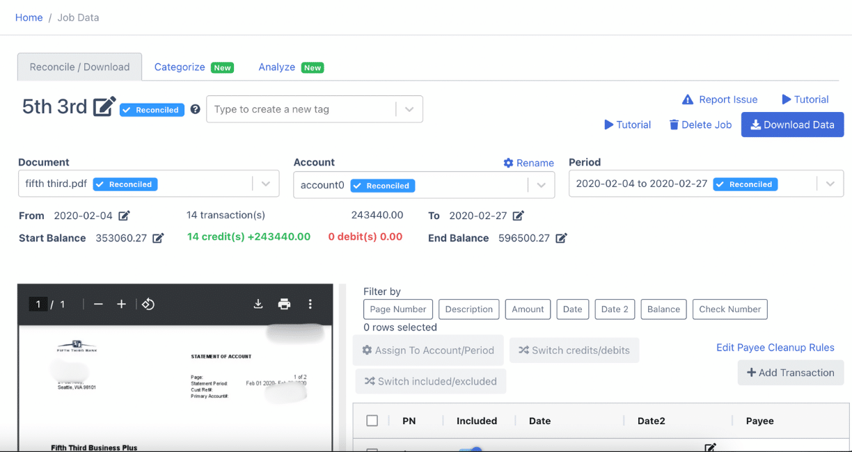Edit the Start Balance pencil icon

click(158, 238)
